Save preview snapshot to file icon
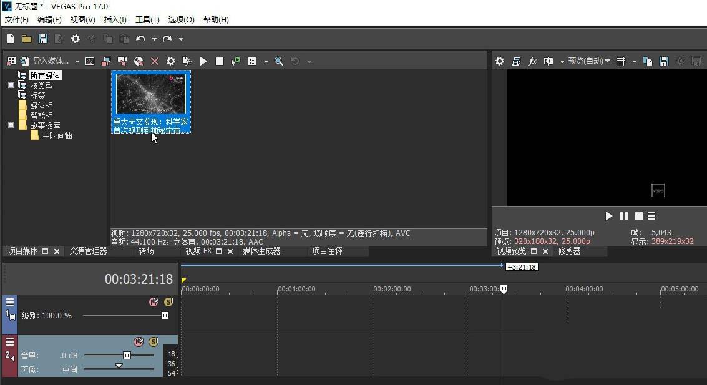The width and height of the screenshot is (707, 385). [x=664, y=61]
